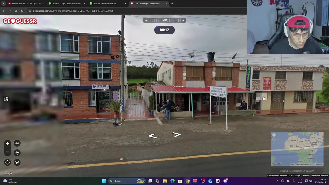
Task: Mute the YouTube tab audio indicator
Action: (40, 4)
